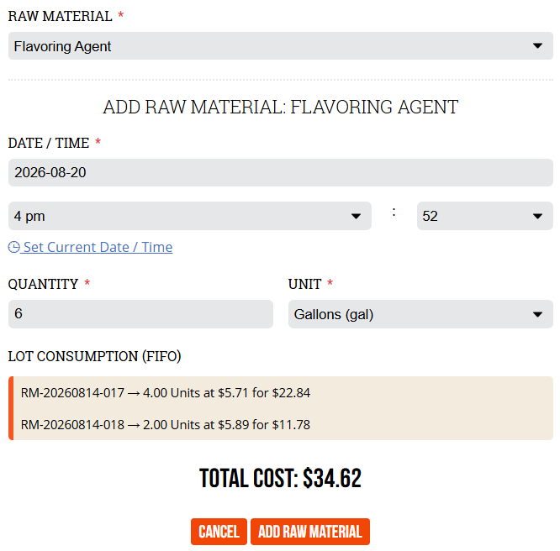560x551 pixels.
Task: Click the Total Cost $34.62 text
Action: pos(280,478)
